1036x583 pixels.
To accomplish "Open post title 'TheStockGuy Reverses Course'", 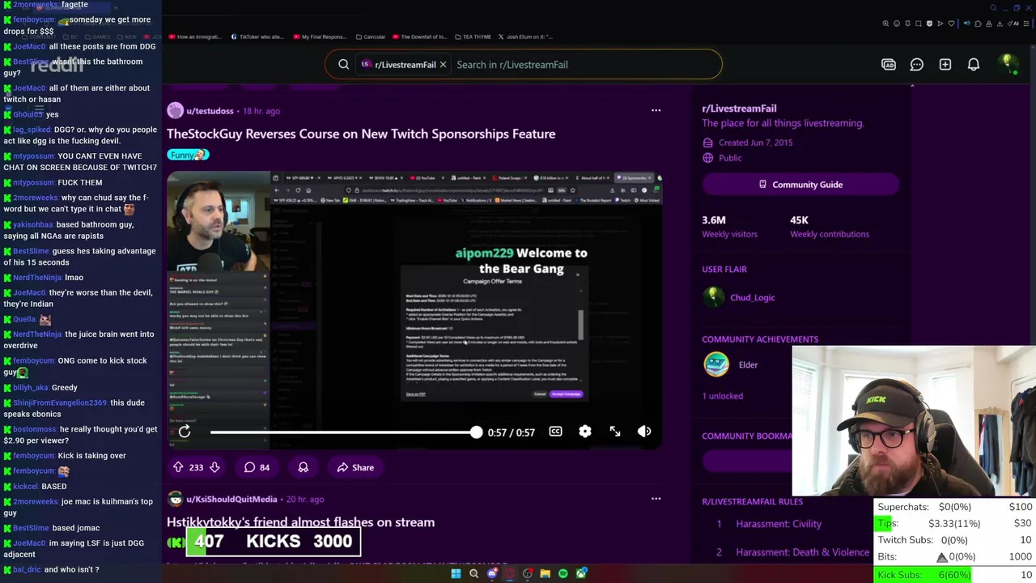I will [x=361, y=134].
